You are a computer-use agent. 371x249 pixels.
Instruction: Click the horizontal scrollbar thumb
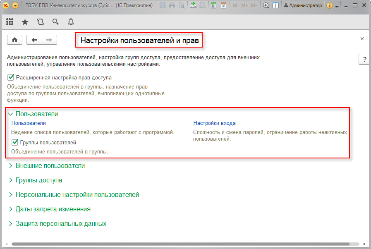[180, 244]
